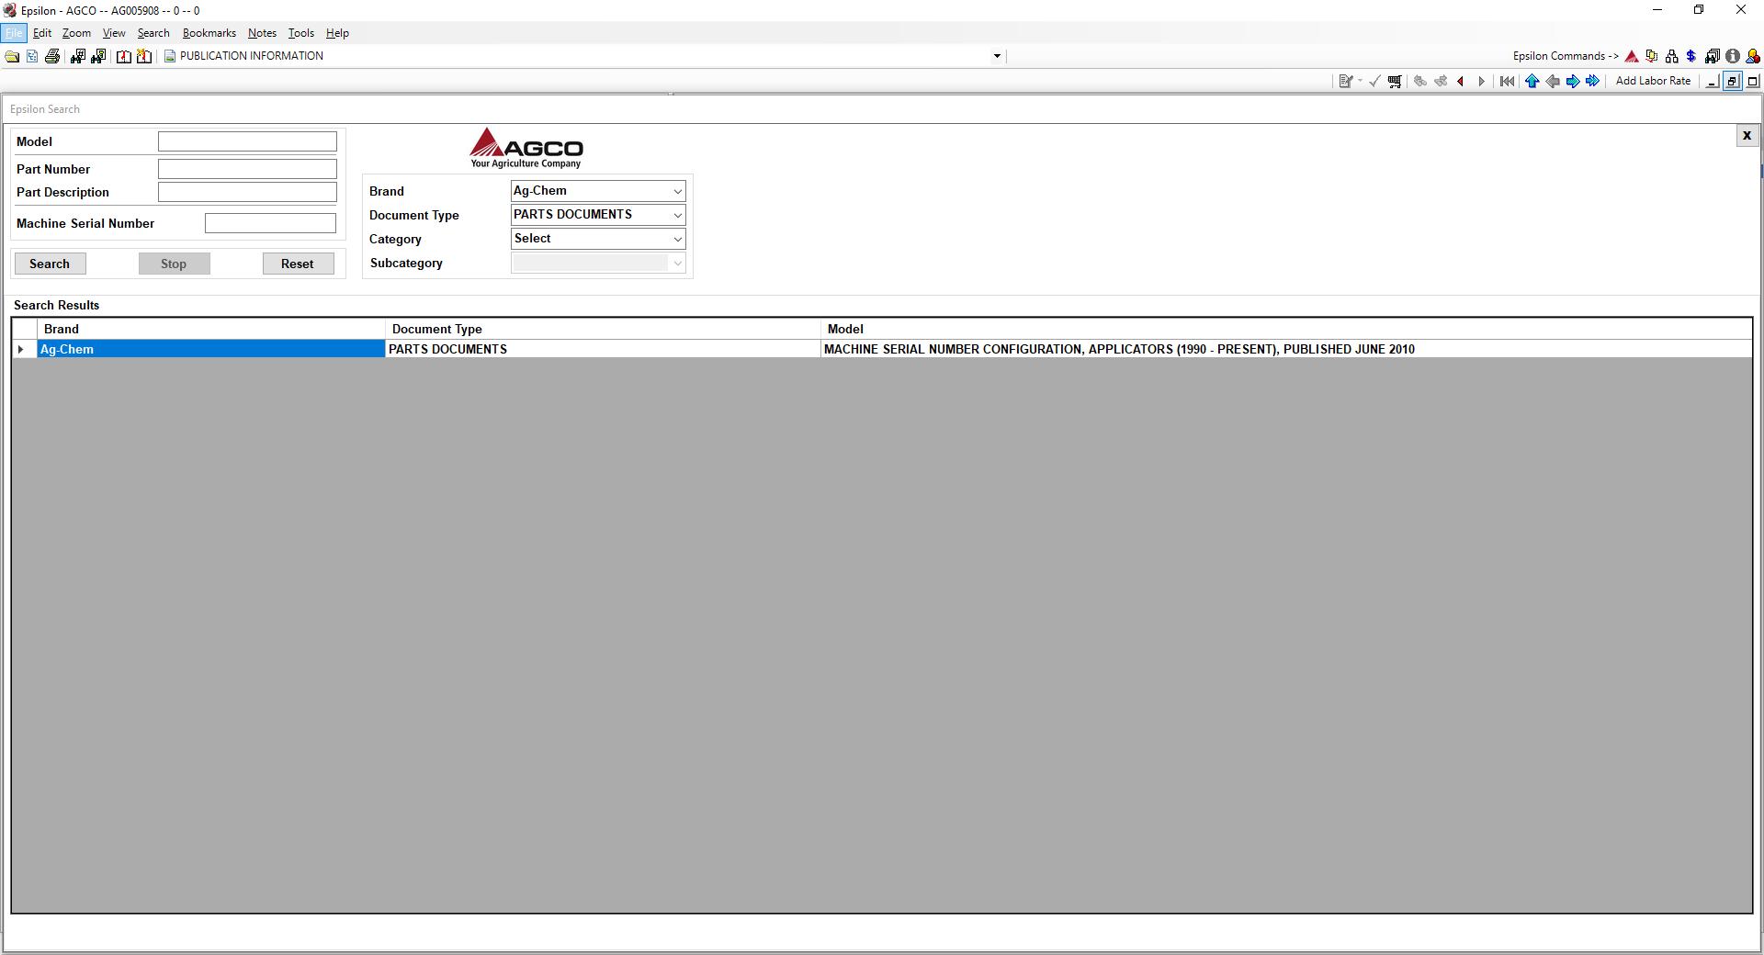Image resolution: width=1764 pixels, height=955 pixels.
Task: Click the Document Type column header
Action: click(603, 329)
